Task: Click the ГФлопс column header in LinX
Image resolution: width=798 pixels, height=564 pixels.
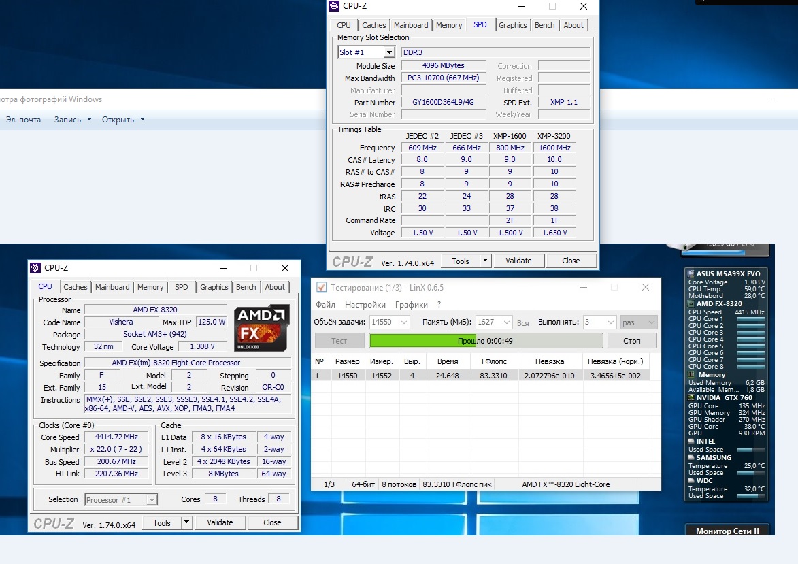Action: coord(494,361)
